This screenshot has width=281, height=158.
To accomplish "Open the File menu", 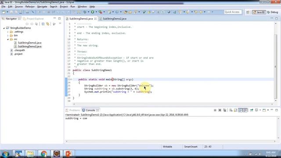I will click(x=4, y=7).
